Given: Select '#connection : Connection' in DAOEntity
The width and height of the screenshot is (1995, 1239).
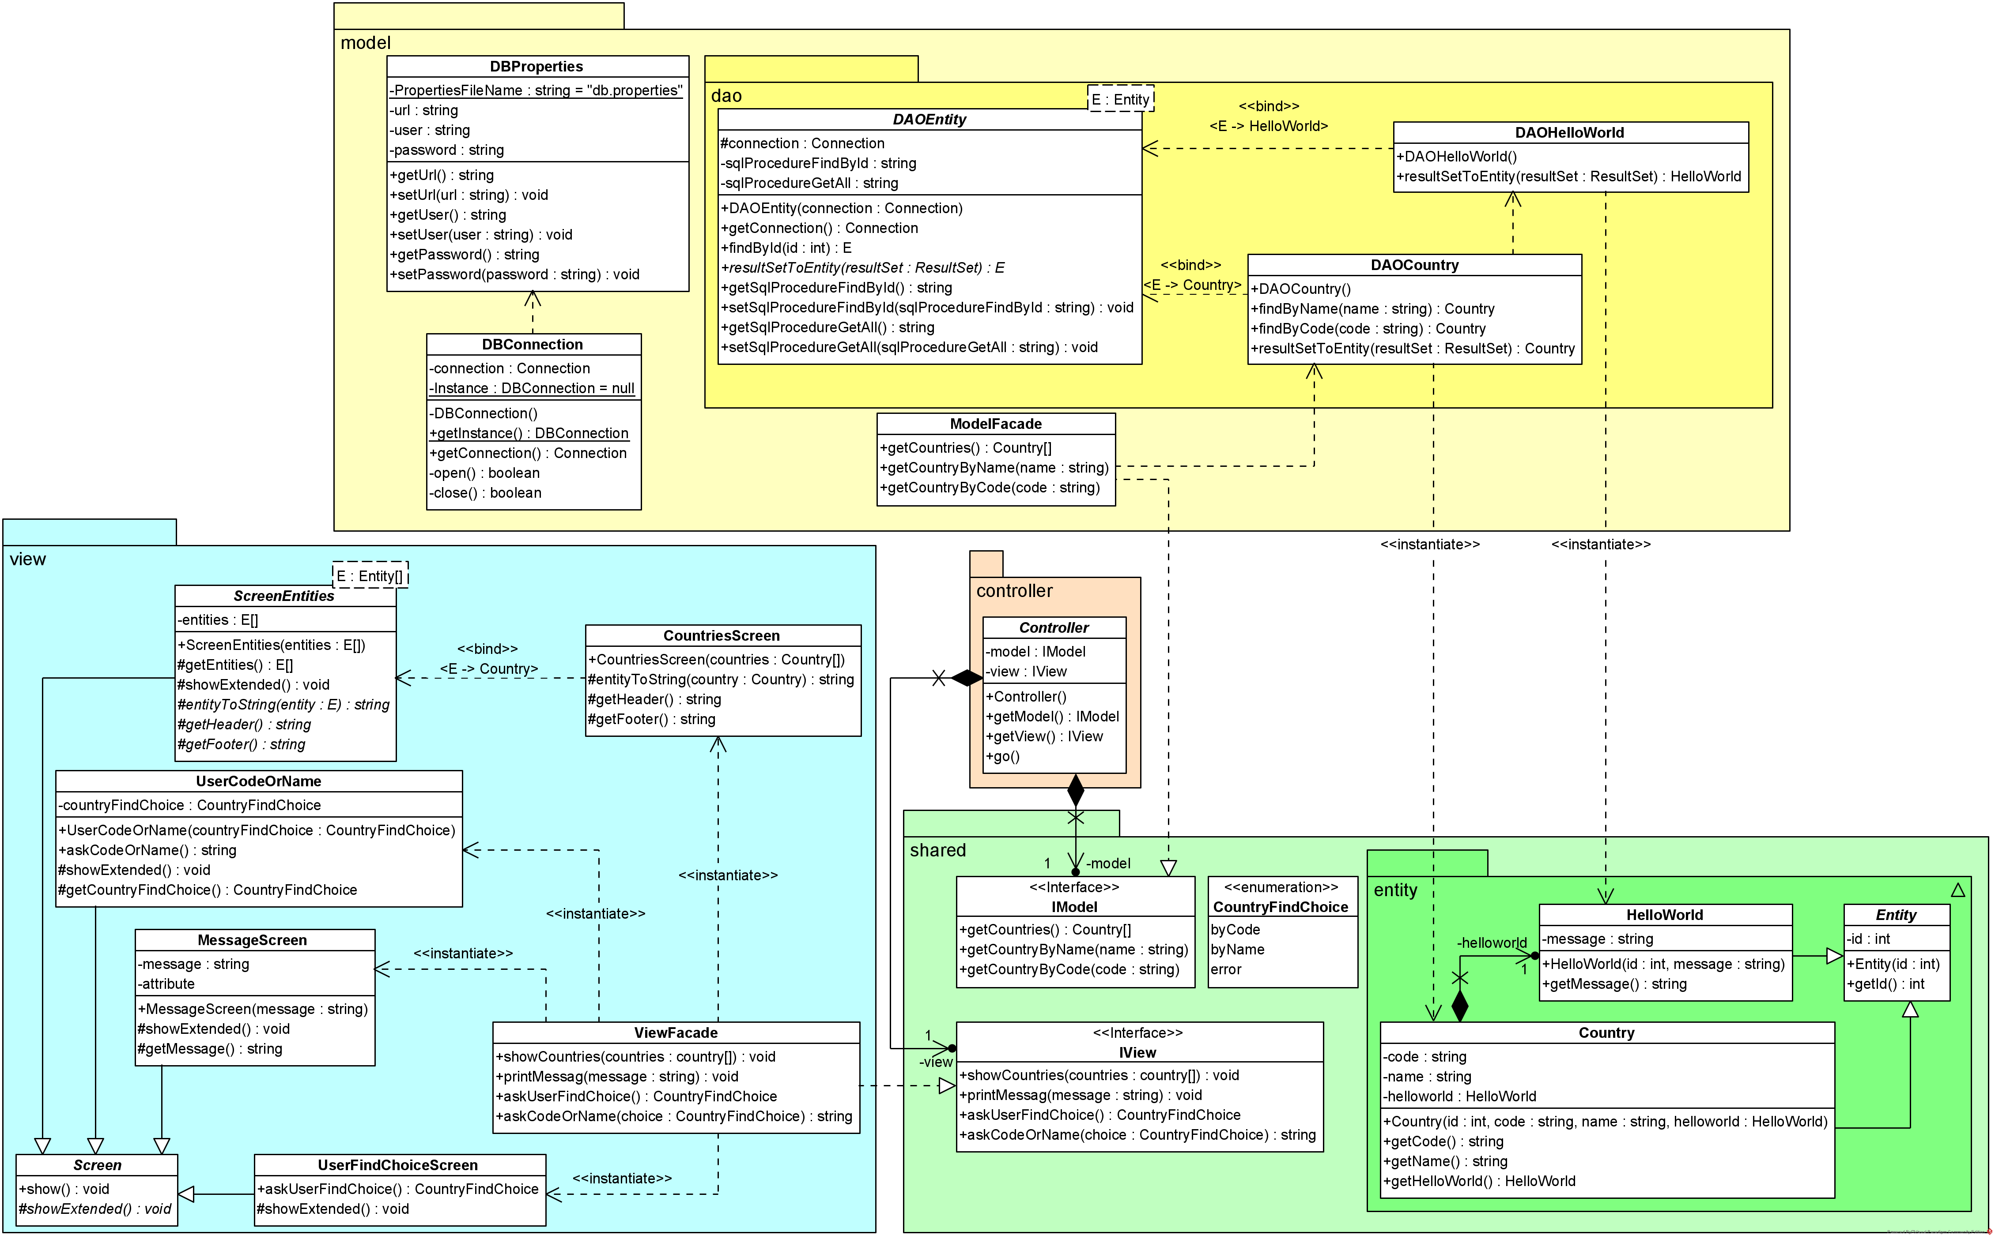Looking at the screenshot, I should (x=802, y=143).
